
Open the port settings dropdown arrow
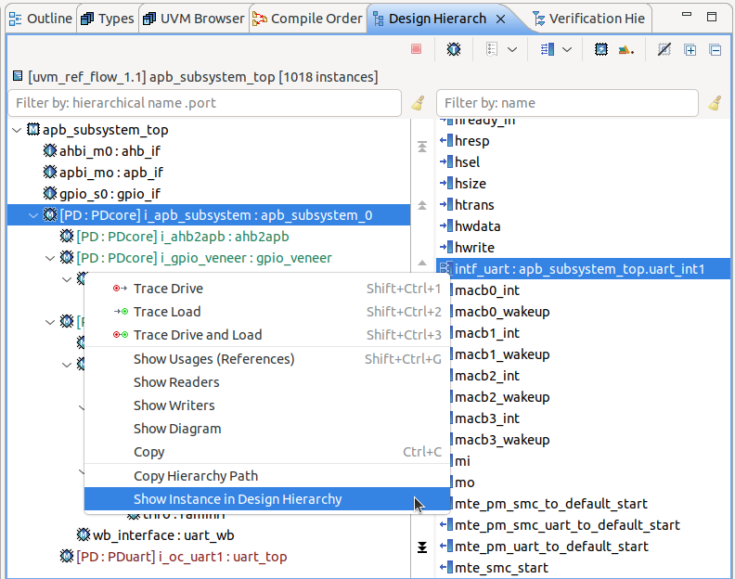[567, 49]
